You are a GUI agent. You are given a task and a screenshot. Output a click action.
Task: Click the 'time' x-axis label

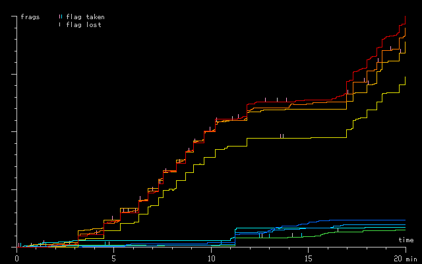click(x=406, y=240)
